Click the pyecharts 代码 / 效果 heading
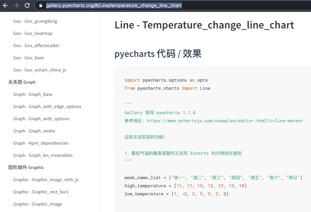Image resolution: width=311 pixels, height=212 pixels. coord(158,54)
